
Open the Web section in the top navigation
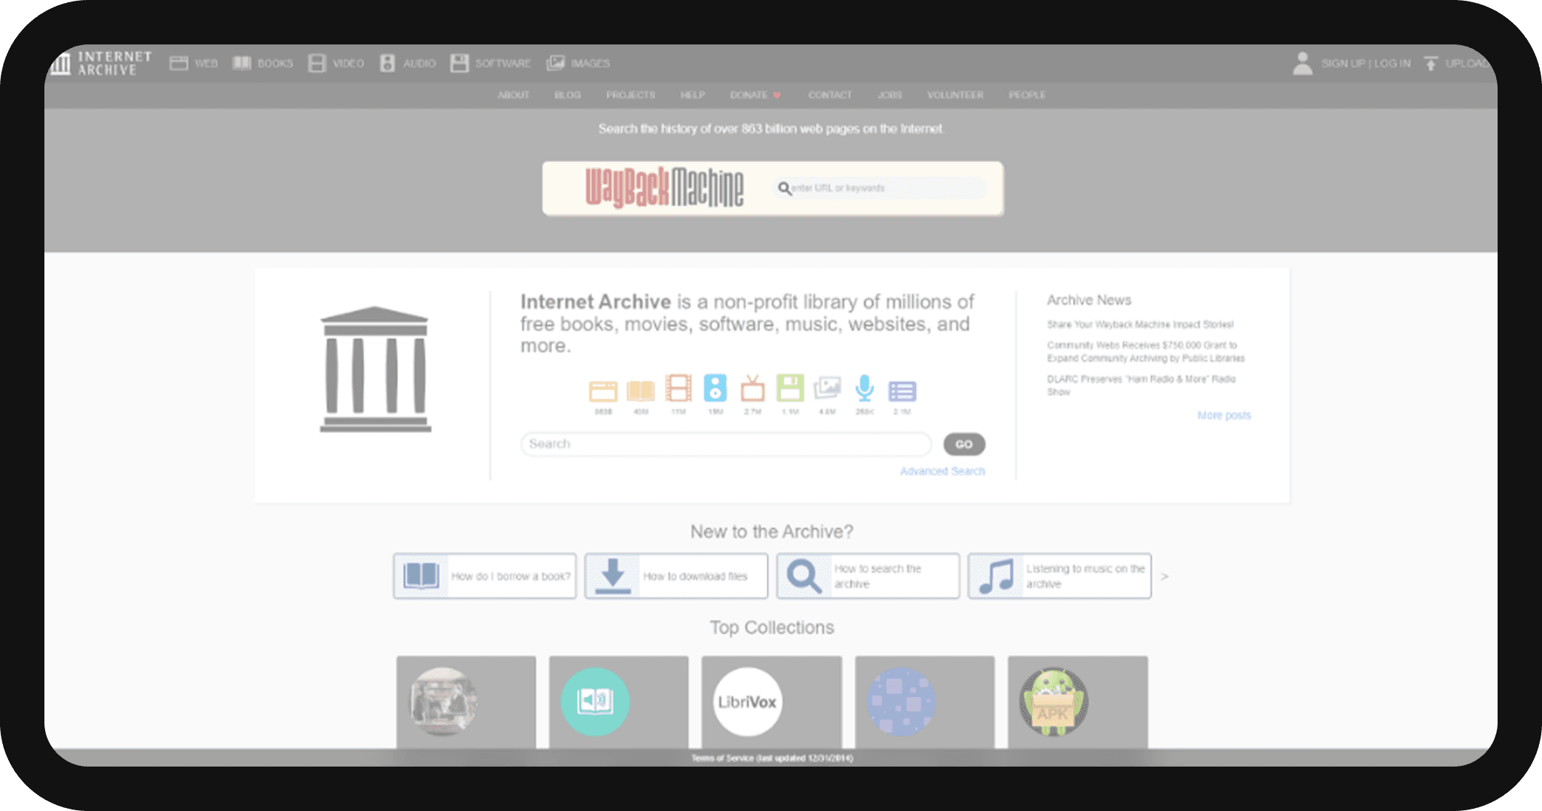click(x=194, y=64)
